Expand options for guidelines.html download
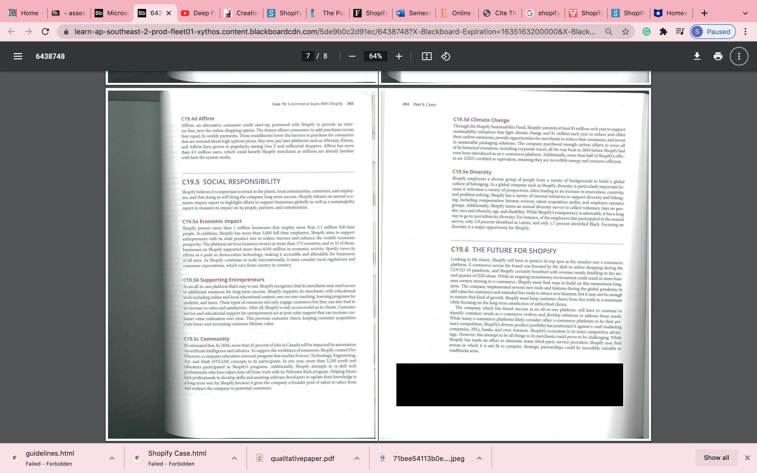The height and width of the screenshot is (473, 757). (x=112, y=458)
